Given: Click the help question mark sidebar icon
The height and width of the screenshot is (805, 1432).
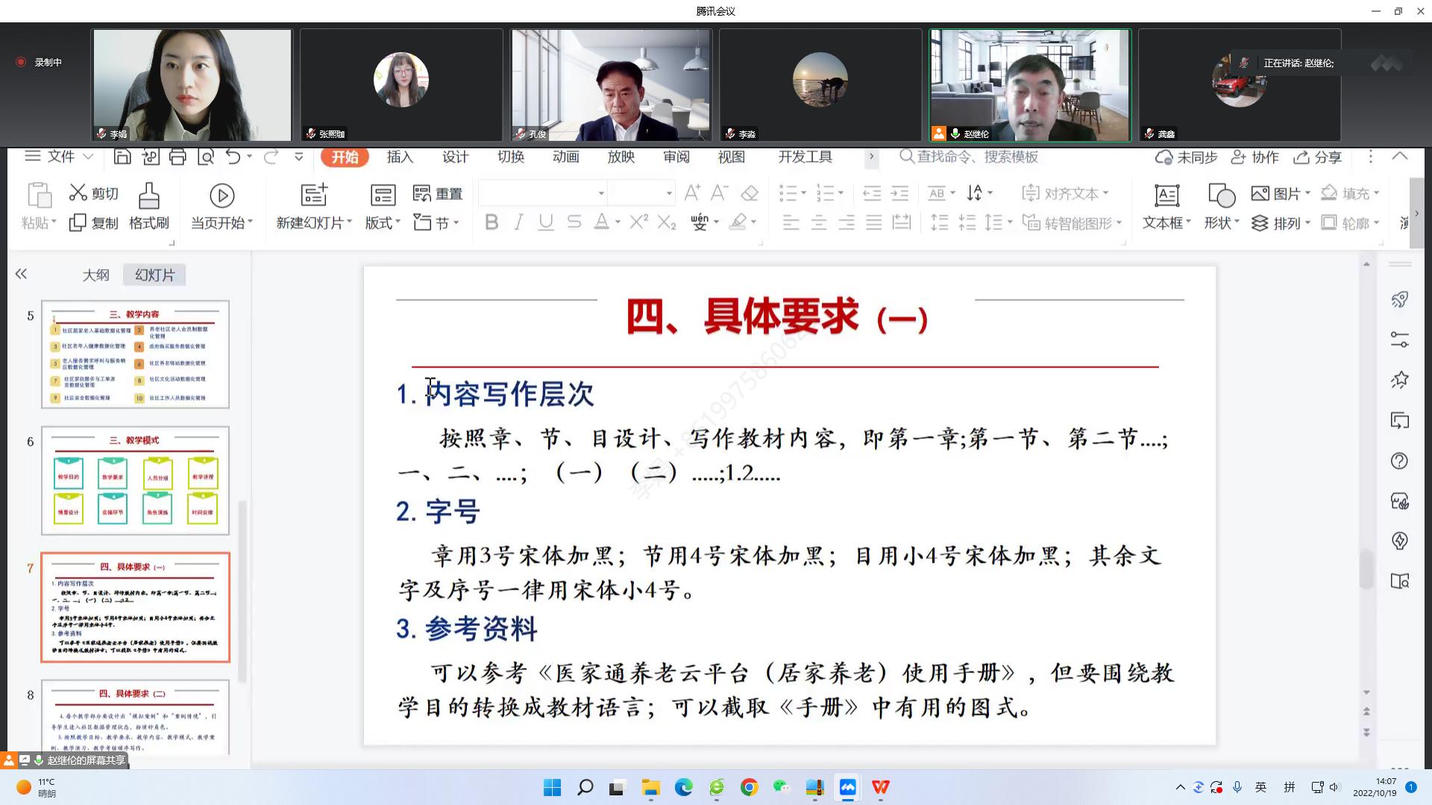Looking at the screenshot, I should click(1400, 461).
